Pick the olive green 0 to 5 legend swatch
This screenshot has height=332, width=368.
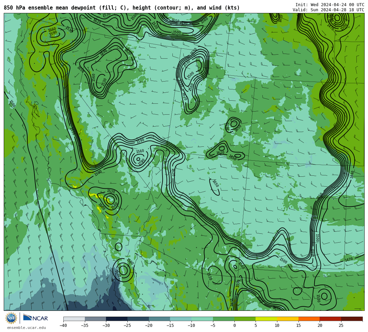(x=245, y=319)
